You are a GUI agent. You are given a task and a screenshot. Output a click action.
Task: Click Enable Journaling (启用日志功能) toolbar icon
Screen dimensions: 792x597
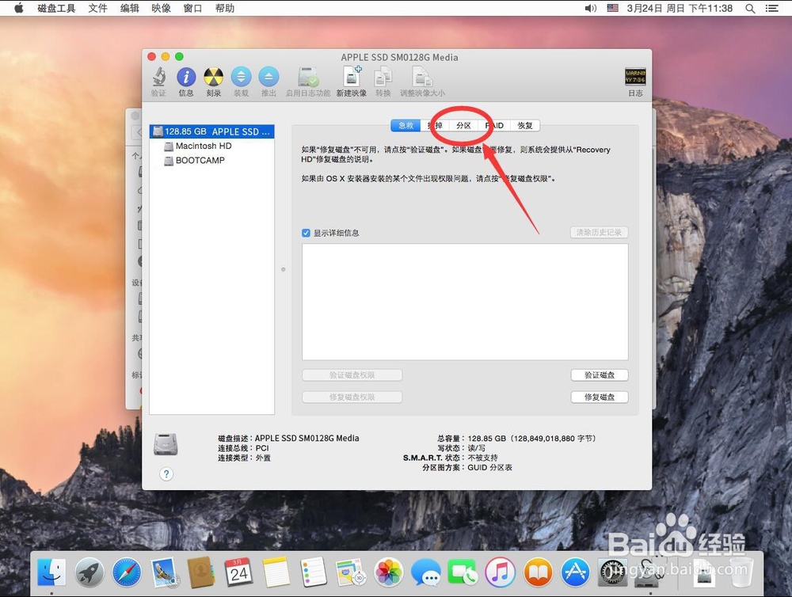tap(307, 82)
